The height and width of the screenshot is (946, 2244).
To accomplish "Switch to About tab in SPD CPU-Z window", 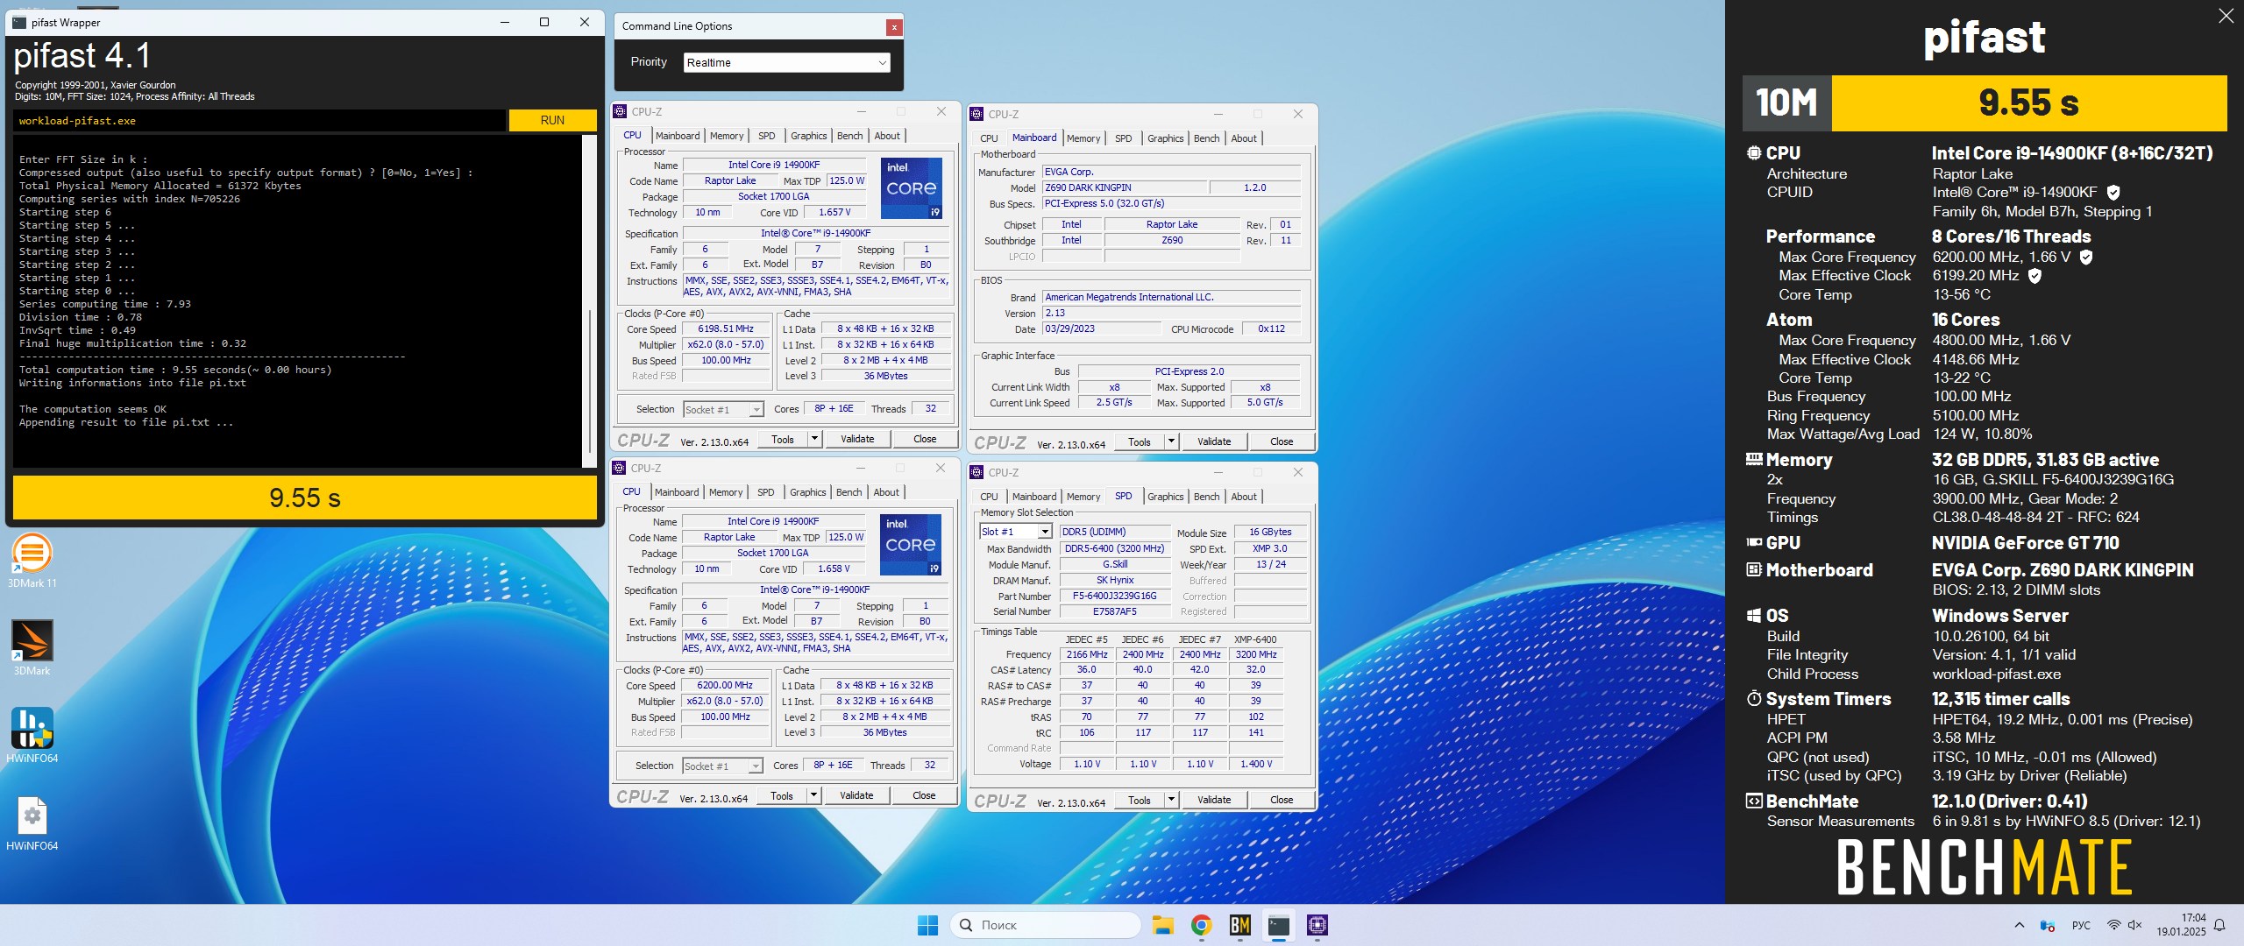I will [1244, 497].
